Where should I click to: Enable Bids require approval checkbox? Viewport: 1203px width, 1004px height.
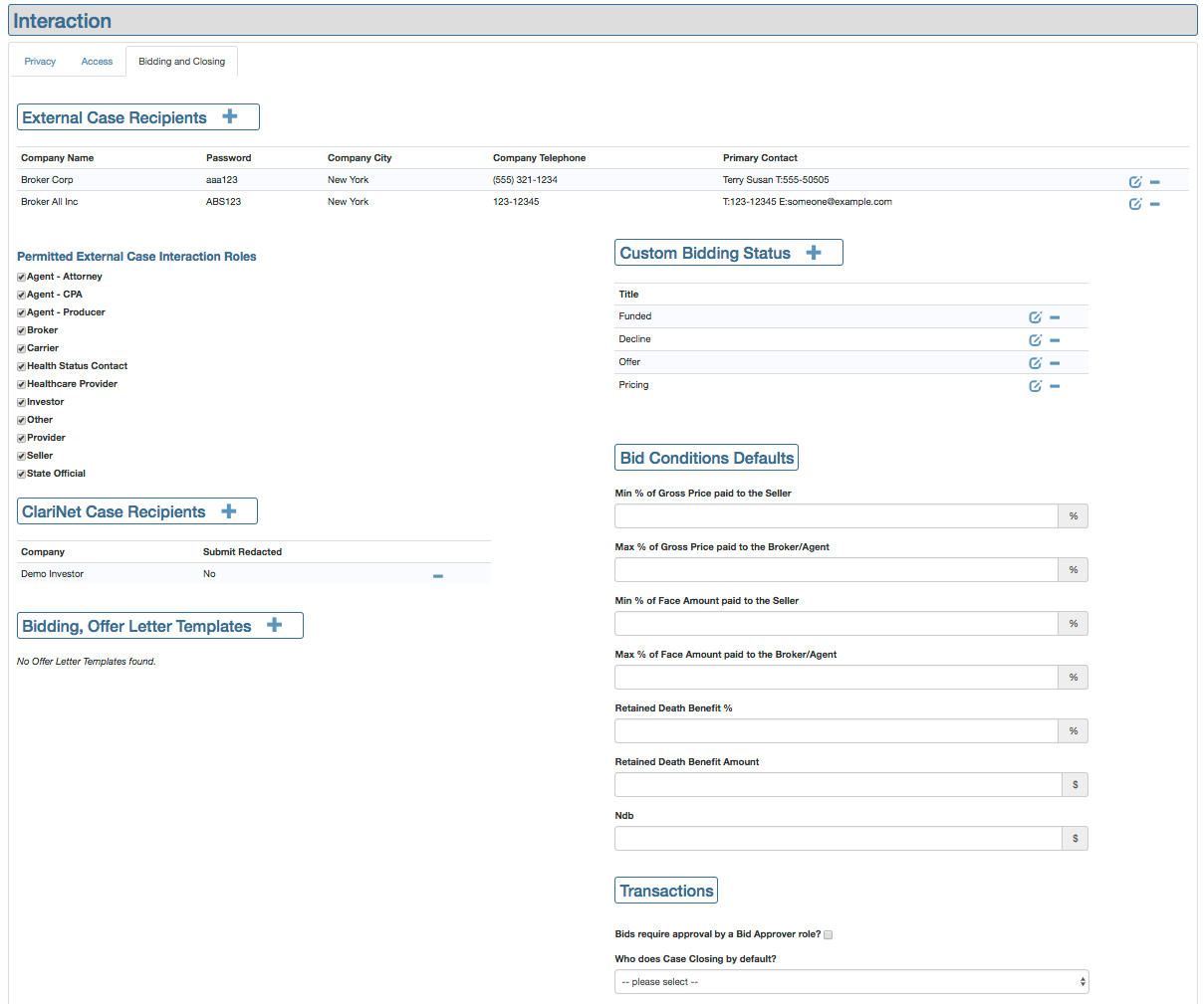828,935
